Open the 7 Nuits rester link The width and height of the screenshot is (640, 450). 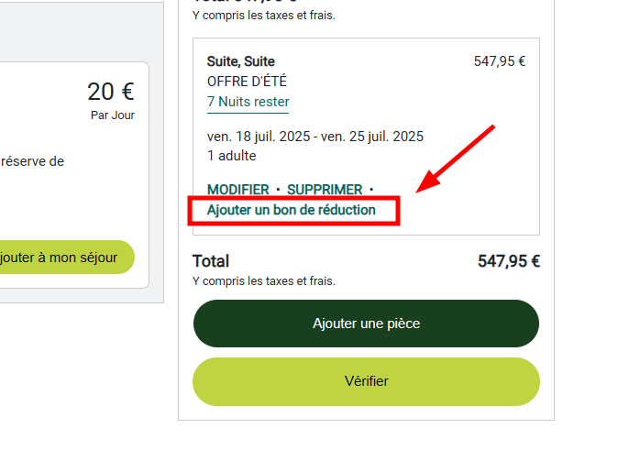248,102
